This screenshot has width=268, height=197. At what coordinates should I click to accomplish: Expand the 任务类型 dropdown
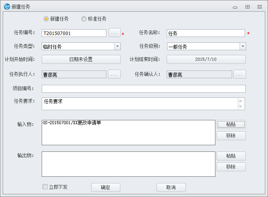(117, 47)
